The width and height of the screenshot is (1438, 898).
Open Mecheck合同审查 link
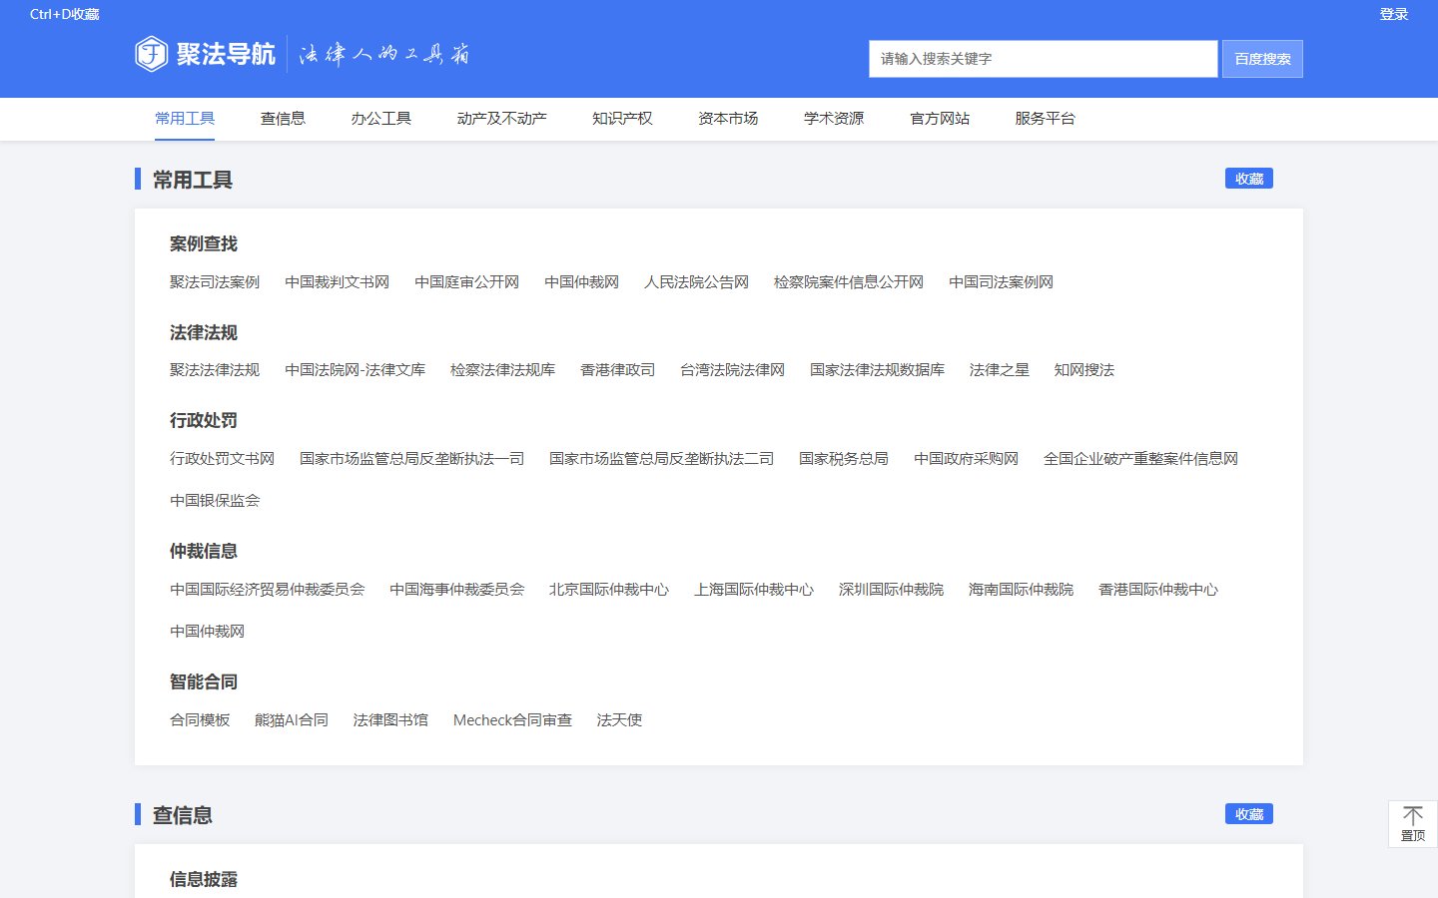512,720
